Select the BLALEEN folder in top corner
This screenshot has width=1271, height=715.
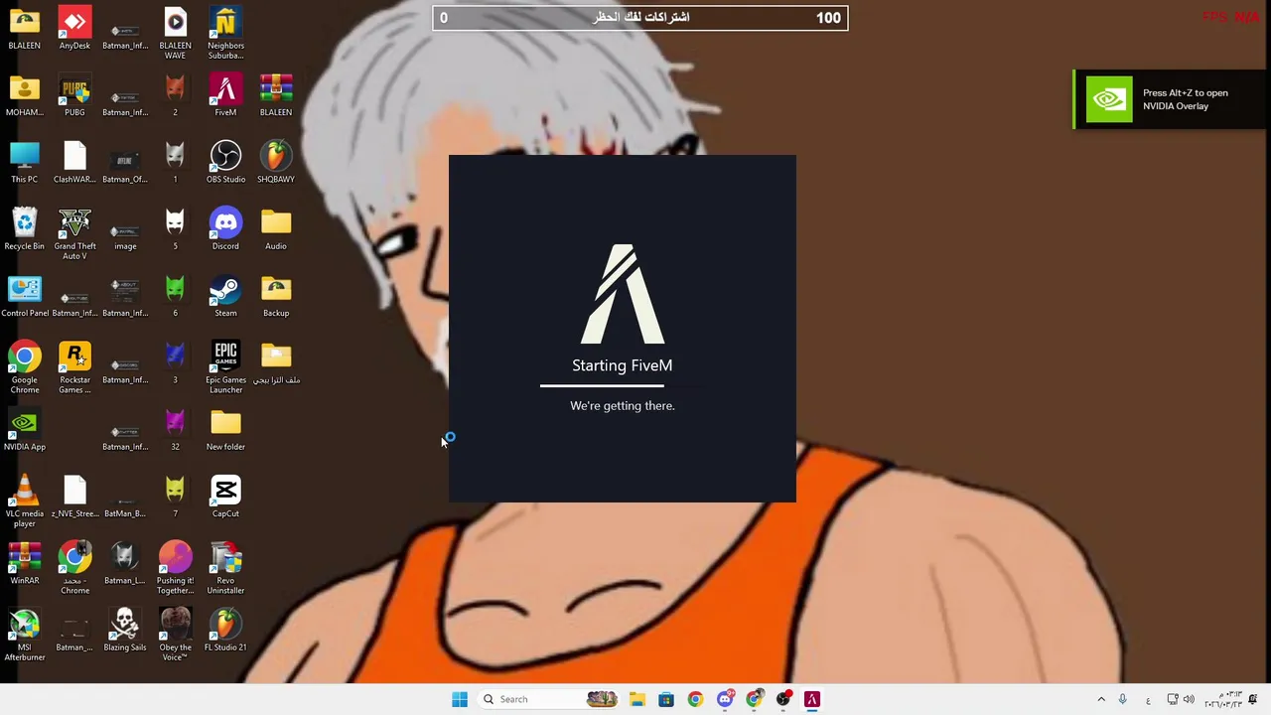pyautogui.click(x=25, y=29)
